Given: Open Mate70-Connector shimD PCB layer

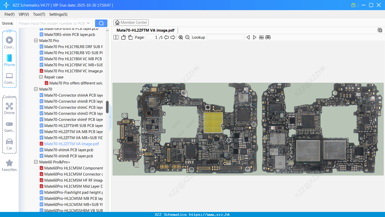Looking at the screenshot, I should point(71,114).
